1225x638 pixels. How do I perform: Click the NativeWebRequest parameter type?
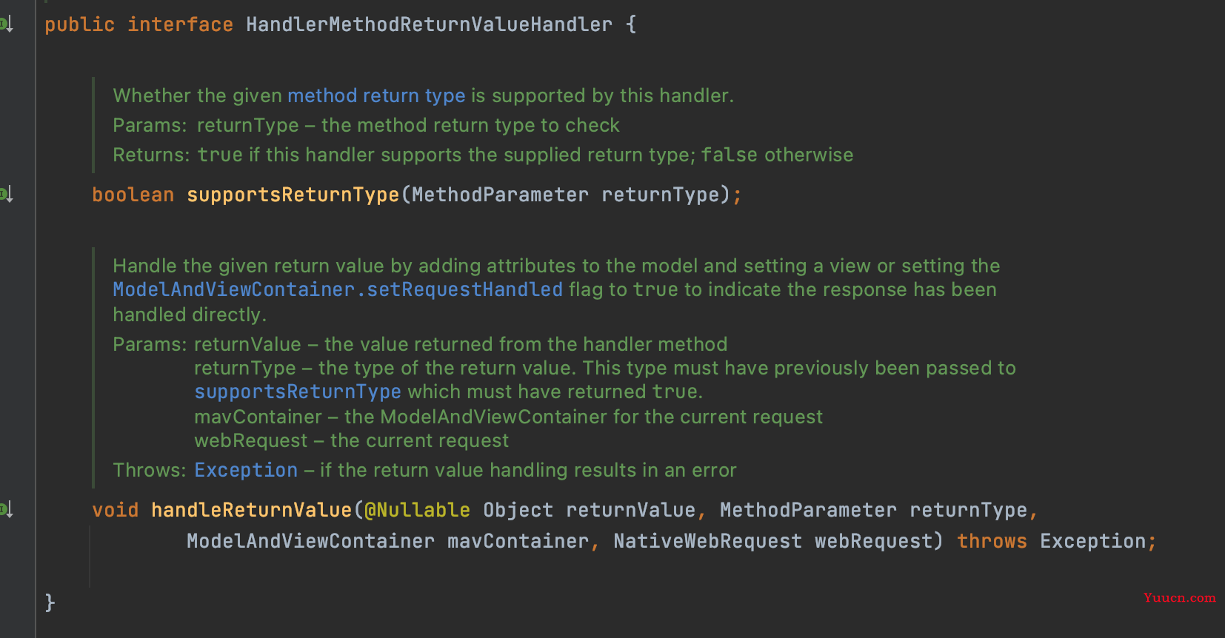pos(708,541)
